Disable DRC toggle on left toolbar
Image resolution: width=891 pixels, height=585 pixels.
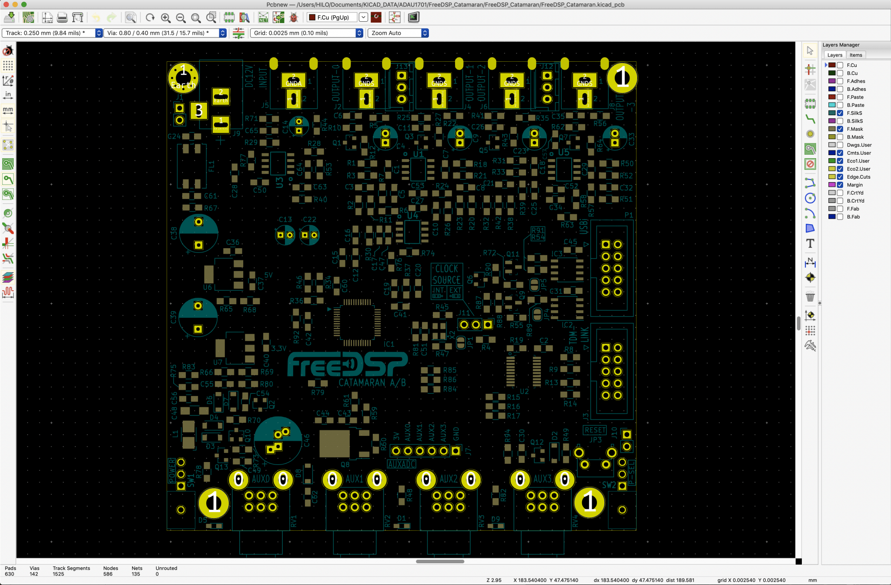[x=8, y=51]
